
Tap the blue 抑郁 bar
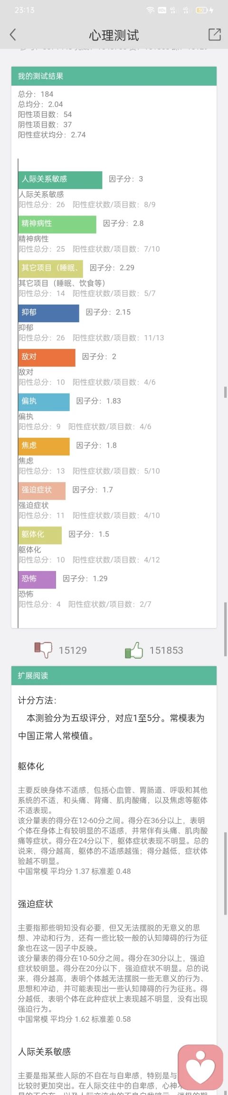pos(49,313)
